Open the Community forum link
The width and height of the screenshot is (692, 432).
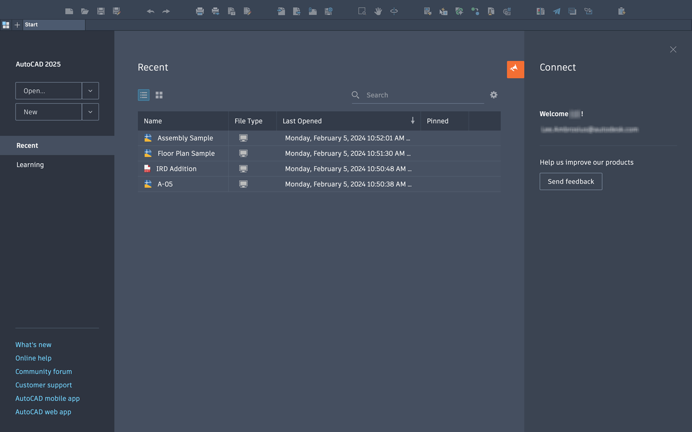pyautogui.click(x=44, y=372)
